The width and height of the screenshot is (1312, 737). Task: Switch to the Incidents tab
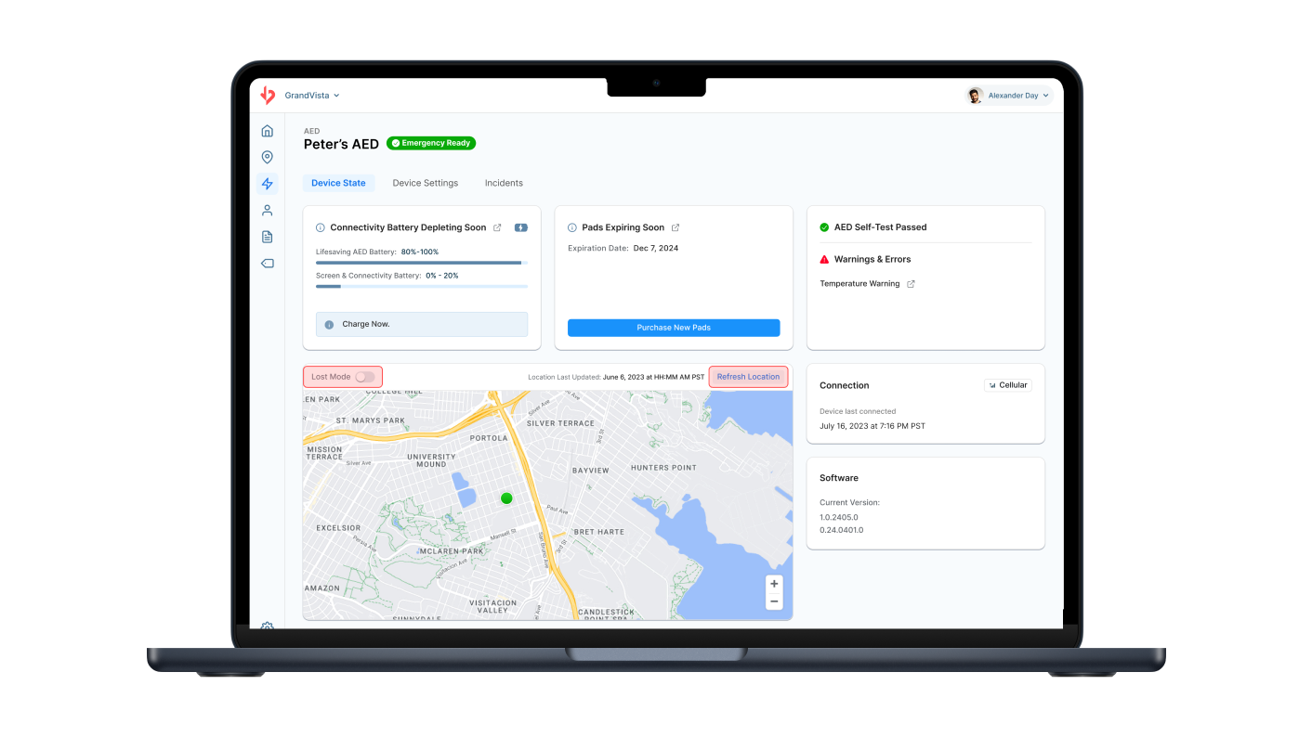[504, 183]
